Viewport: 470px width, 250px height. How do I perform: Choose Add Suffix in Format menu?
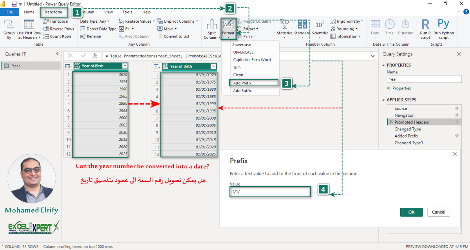pyautogui.click(x=242, y=91)
